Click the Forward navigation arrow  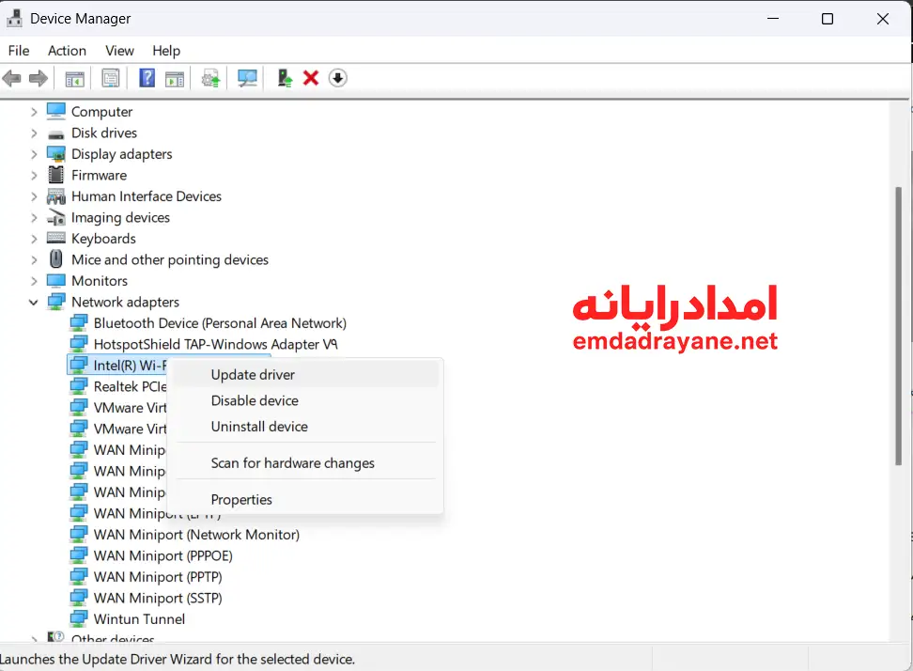coord(39,78)
